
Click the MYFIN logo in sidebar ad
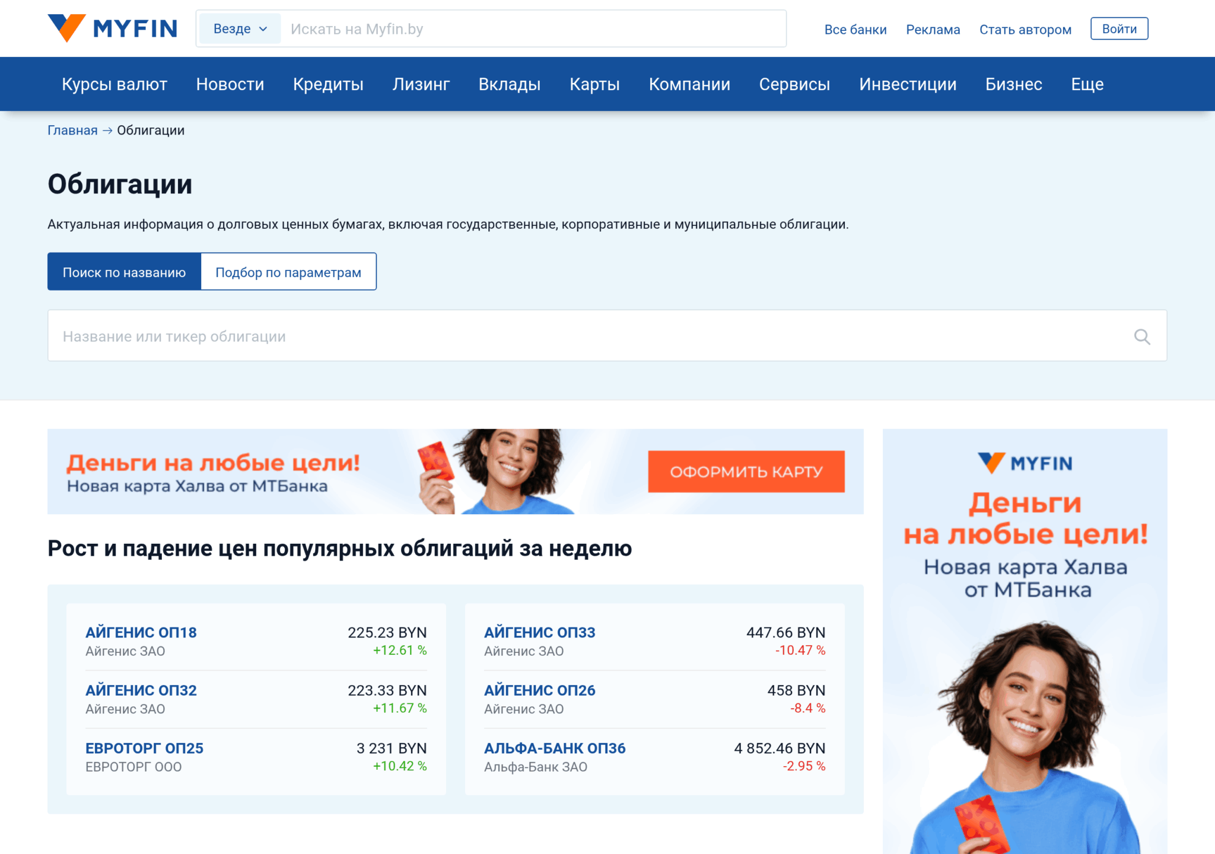(x=1025, y=463)
